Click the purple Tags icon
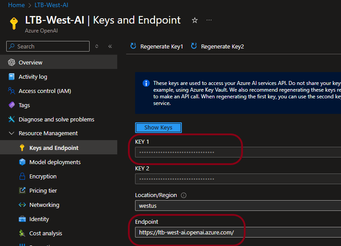Viewport: 341px width, 246px height. (12, 105)
